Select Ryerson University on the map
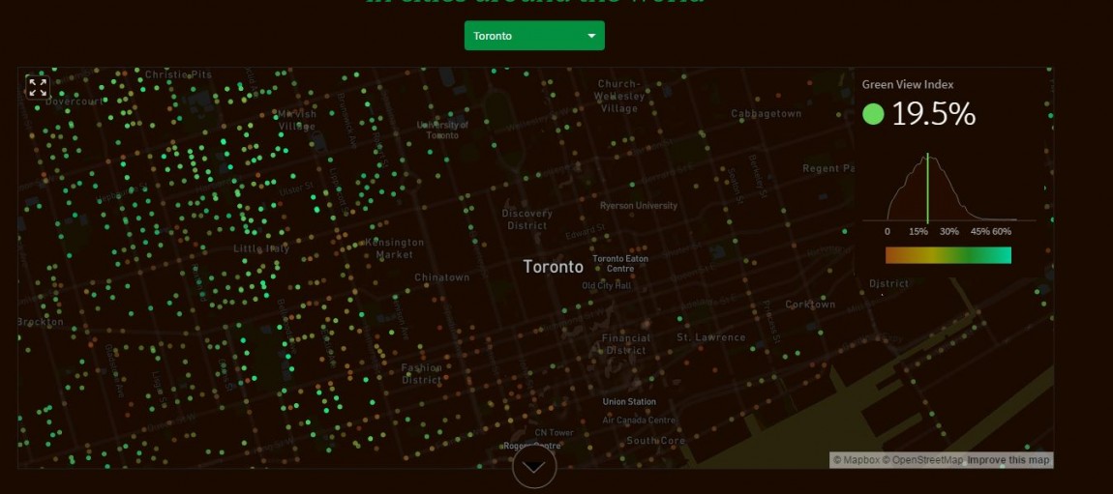This screenshot has width=1113, height=494. (x=638, y=206)
